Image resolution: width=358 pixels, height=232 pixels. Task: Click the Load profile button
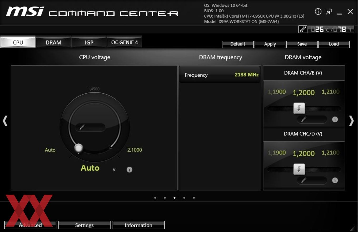[334, 44]
